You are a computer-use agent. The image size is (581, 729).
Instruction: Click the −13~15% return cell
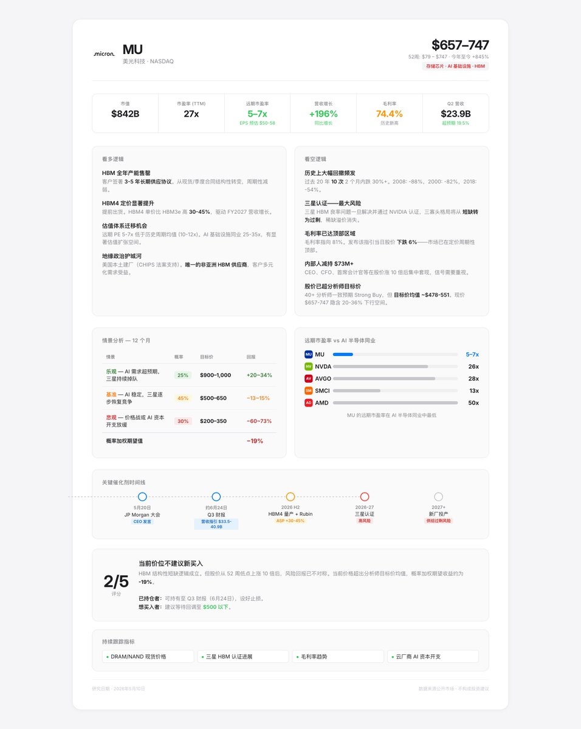[x=258, y=398]
